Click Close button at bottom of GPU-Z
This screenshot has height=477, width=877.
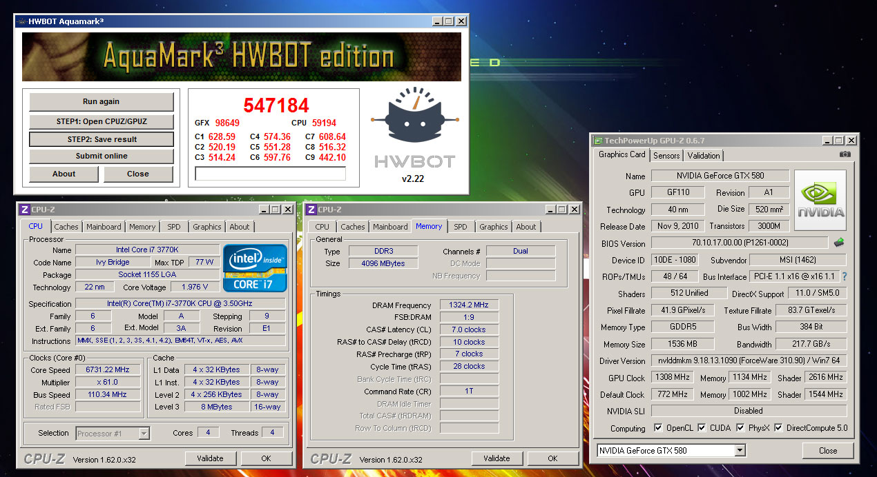click(828, 451)
